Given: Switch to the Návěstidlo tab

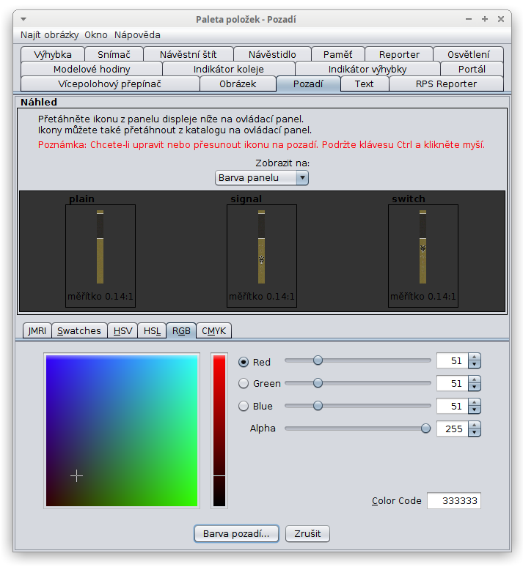Looking at the screenshot, I should pyautogui.click(x=272, y=54).
